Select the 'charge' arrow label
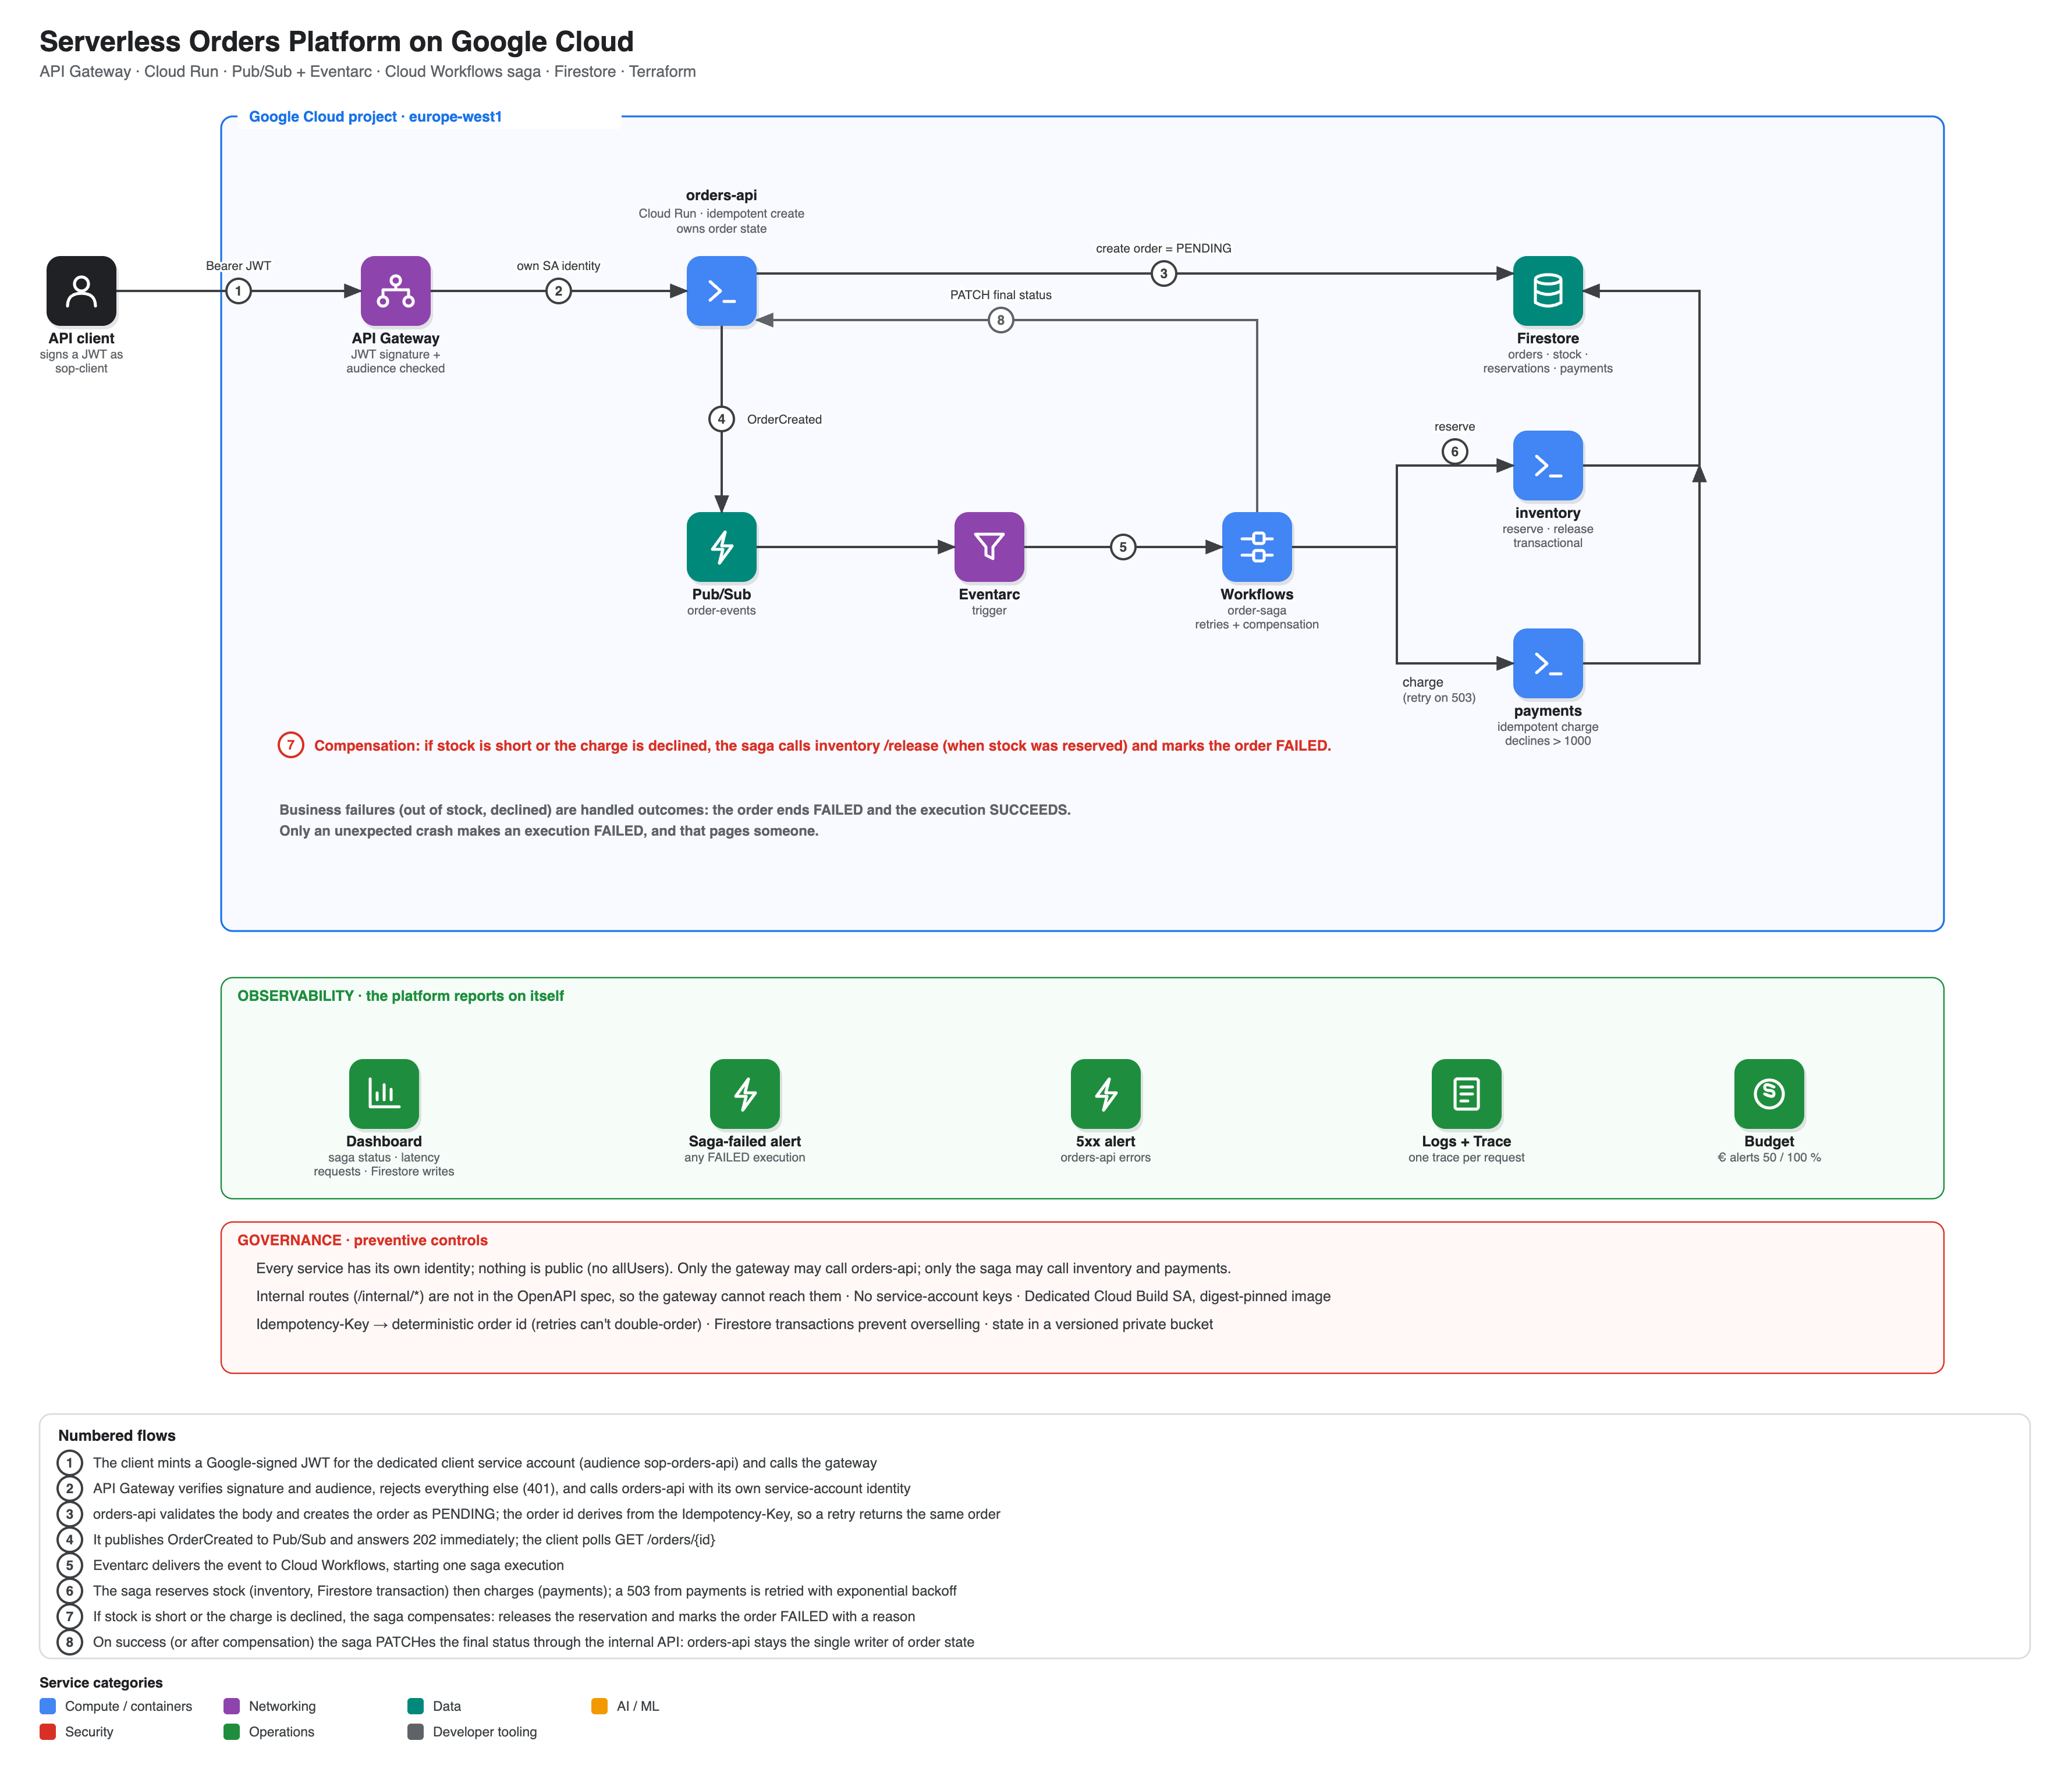This screenshot has width=2072, height=1769. click(1422, 682)
